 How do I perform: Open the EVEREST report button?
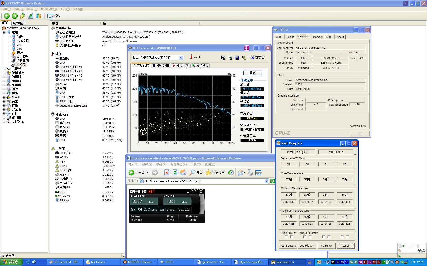[54, 16]
